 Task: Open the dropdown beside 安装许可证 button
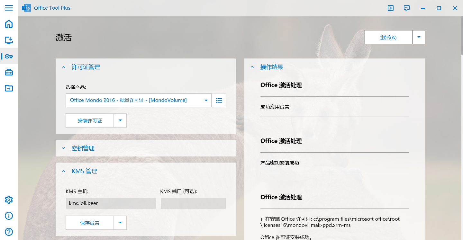coord(120,120)
